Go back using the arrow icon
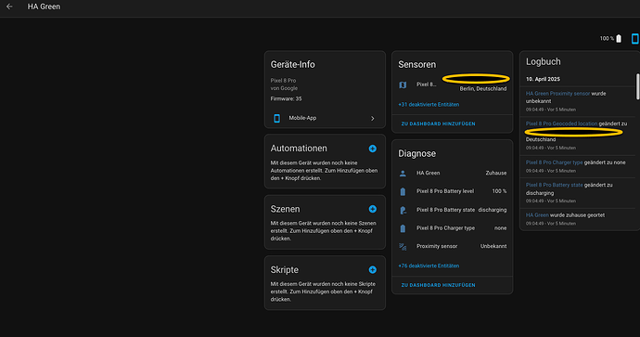 click(x=9, y=6)
